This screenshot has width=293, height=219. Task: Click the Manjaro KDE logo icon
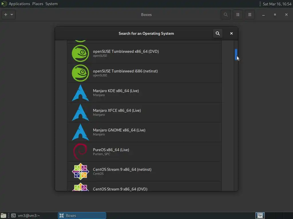[80, 93]
